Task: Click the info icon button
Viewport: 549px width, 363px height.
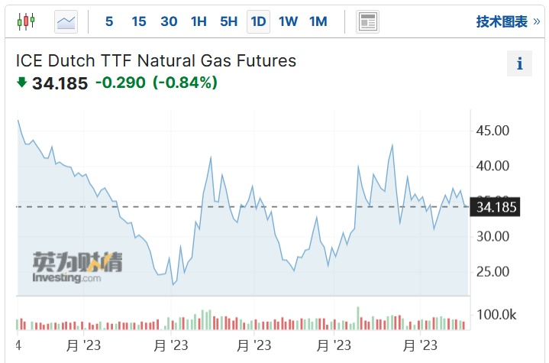Action: (520, 64)
